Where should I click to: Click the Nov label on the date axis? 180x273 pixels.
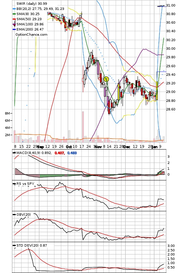click(98, 147)
